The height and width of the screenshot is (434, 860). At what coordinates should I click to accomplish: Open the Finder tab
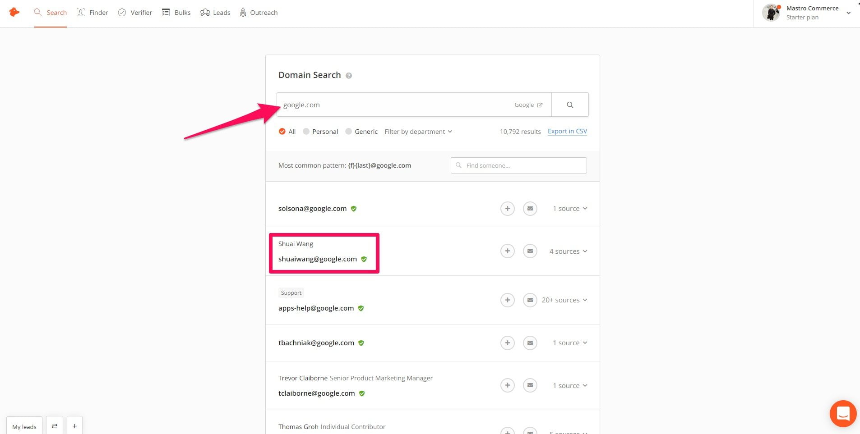[x=92, y=13]
